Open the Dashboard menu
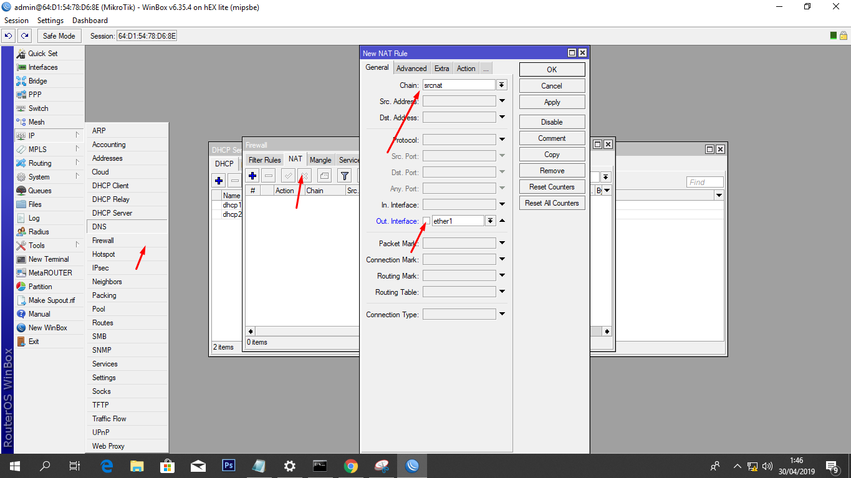 point(90,21)
